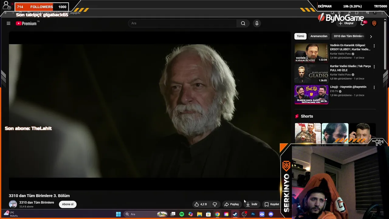Open Spotify from the taskbar
The image size is (389, 219).
182,214
